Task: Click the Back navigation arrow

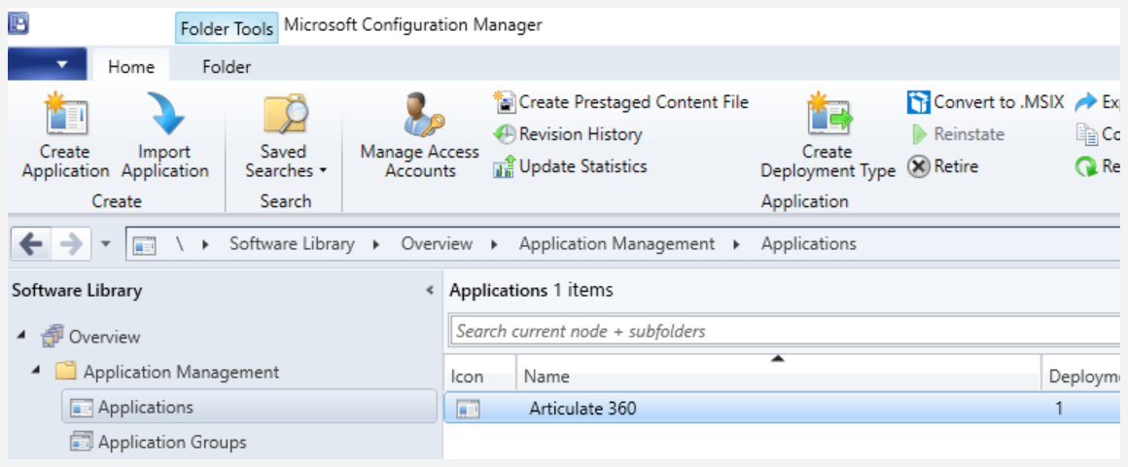Action: point(32,244)
